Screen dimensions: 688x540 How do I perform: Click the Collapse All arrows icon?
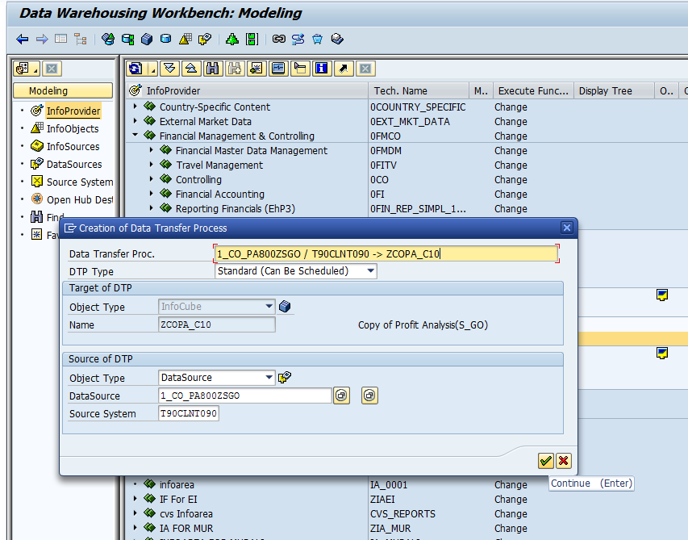191,69
